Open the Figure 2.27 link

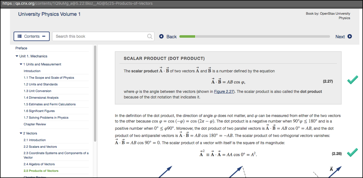(224, 91)
